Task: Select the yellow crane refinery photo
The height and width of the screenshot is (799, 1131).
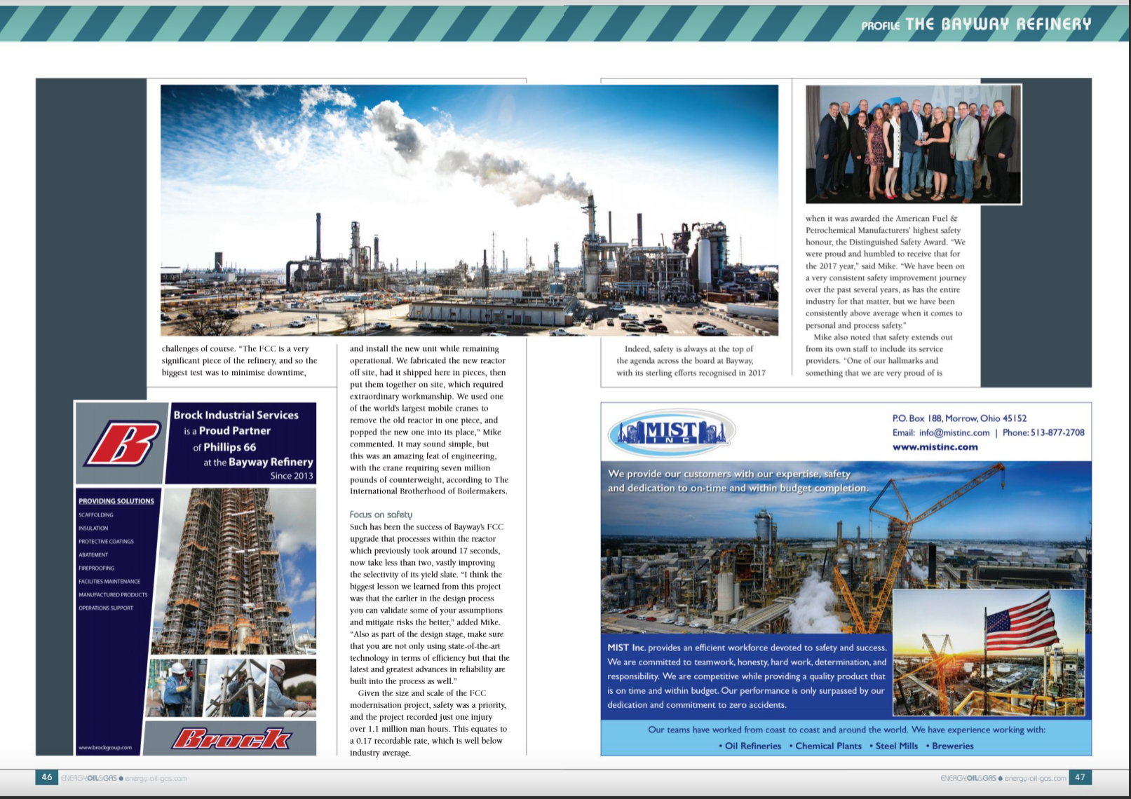Action: (x=846, y=547)
